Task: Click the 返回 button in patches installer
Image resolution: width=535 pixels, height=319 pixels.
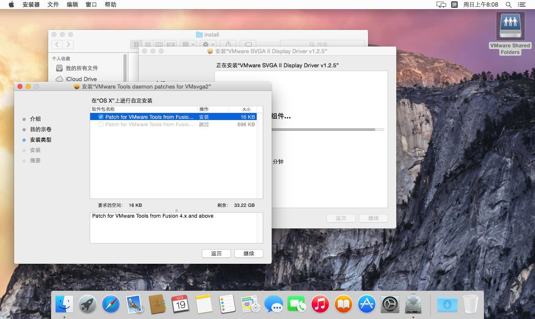Action: pos(216,253)
